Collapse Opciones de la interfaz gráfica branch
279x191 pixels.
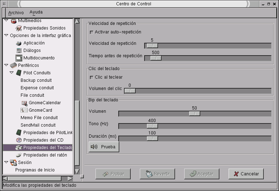[6, 35]
